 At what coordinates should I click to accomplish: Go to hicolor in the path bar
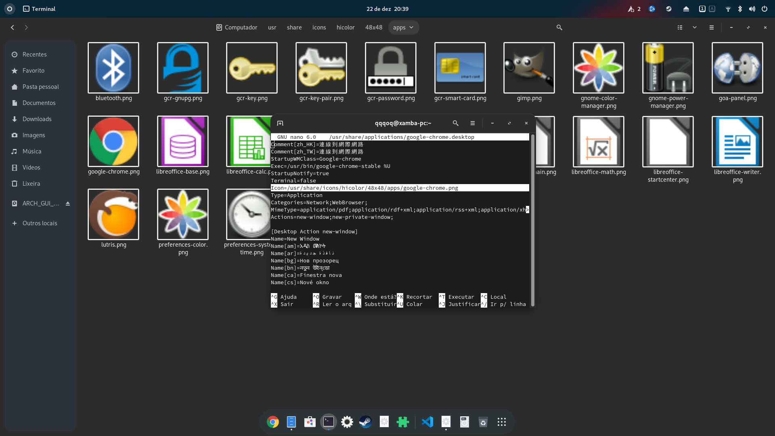[345, 27]
